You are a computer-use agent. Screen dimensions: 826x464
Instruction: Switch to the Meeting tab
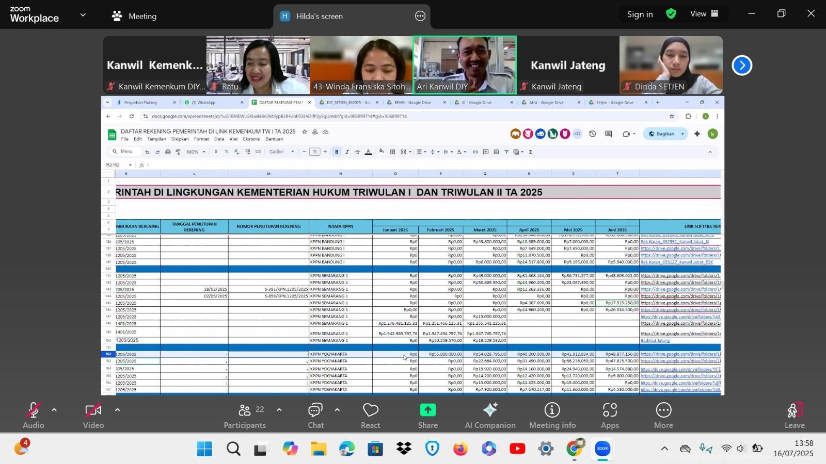(134, 16)
